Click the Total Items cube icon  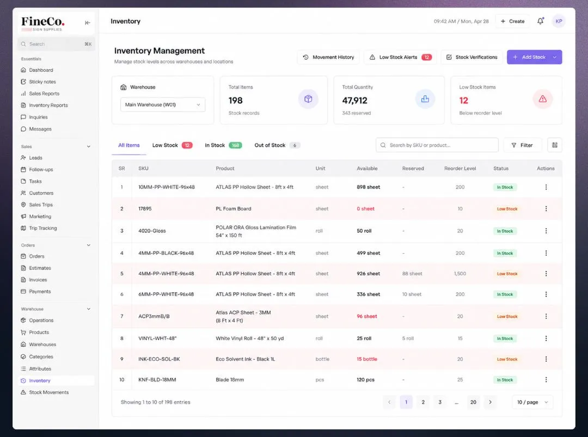click(308, 99)
